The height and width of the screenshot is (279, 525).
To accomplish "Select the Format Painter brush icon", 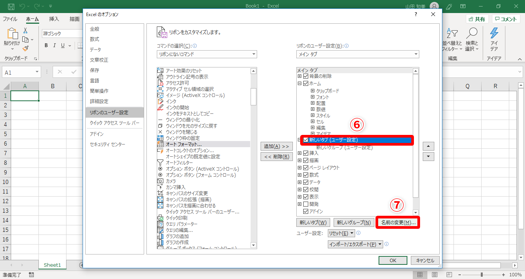I will (x=25, y=48).
